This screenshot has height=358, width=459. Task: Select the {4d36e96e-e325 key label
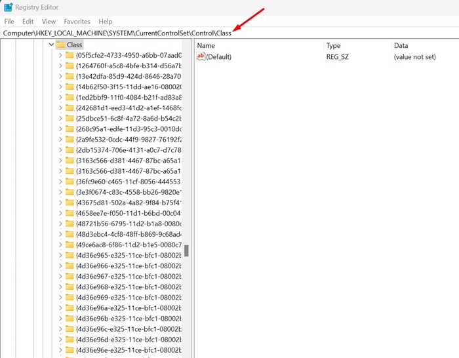(129, 350)
